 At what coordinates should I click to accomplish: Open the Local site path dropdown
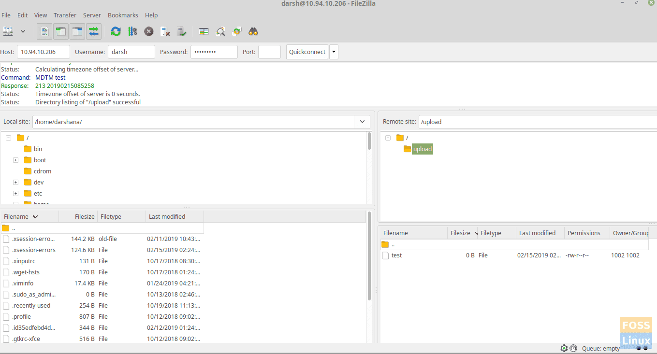362,122
